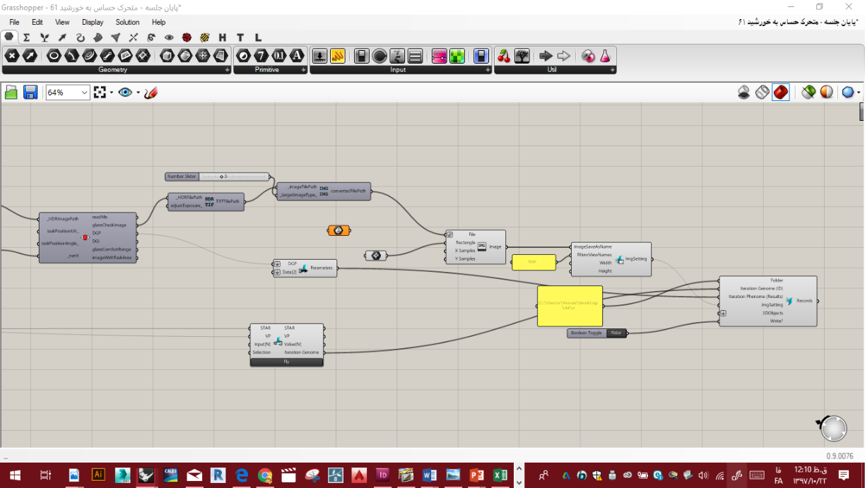Click the red preview shaded mode icon

tap(781, 92)
